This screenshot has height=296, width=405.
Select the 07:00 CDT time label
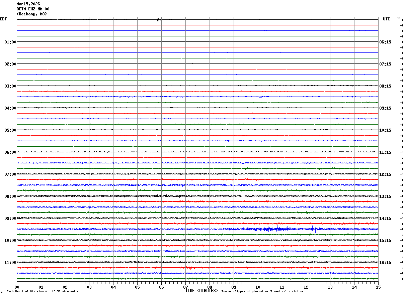click(x=10, y=174)
